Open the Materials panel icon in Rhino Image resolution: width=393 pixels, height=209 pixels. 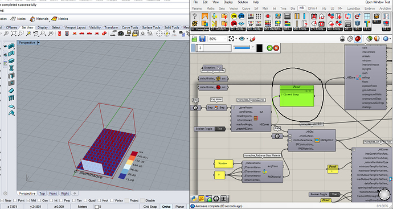[32, 19]
